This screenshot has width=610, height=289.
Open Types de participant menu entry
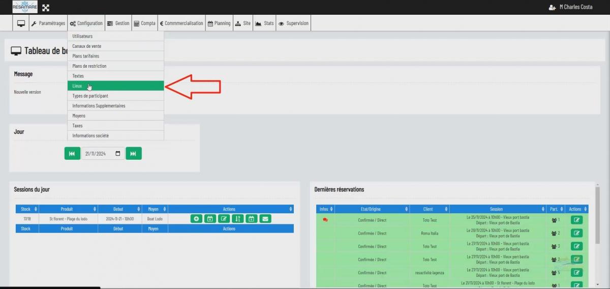point(116,96)
